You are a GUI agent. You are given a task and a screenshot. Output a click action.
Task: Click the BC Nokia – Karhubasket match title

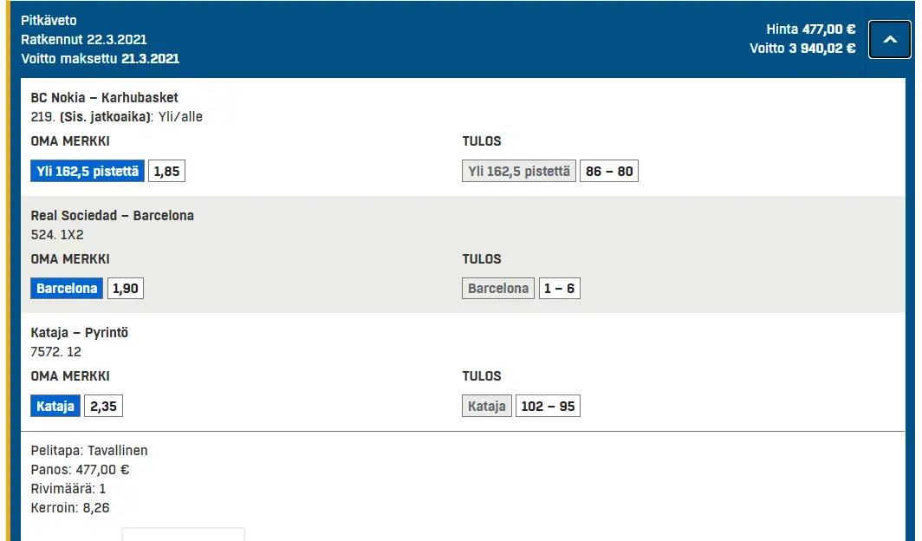[x=104, y=98]
